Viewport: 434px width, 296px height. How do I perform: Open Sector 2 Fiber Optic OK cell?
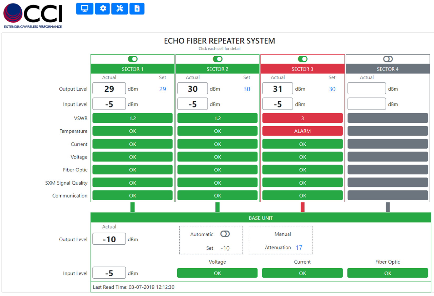[218, 170]
